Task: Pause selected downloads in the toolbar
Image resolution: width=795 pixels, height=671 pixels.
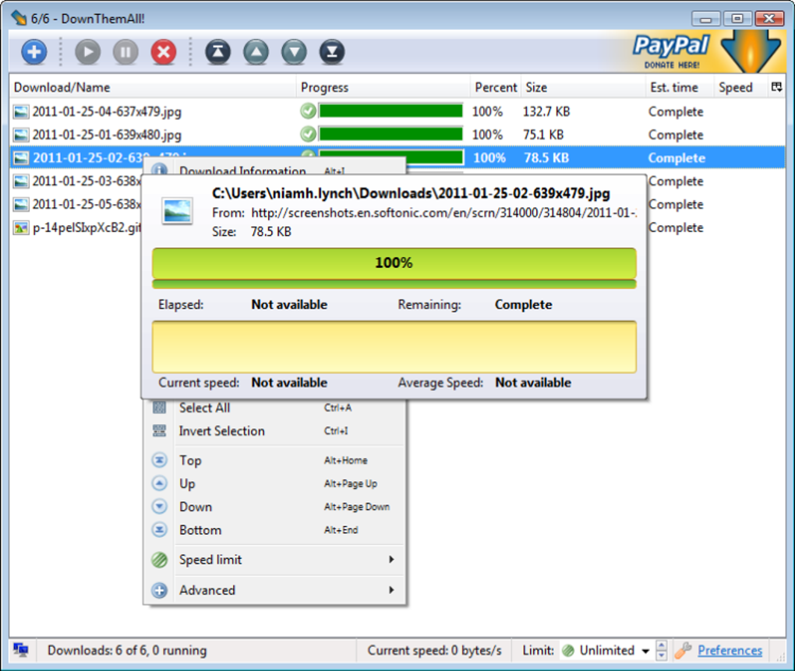Action: tap(125, 51)
